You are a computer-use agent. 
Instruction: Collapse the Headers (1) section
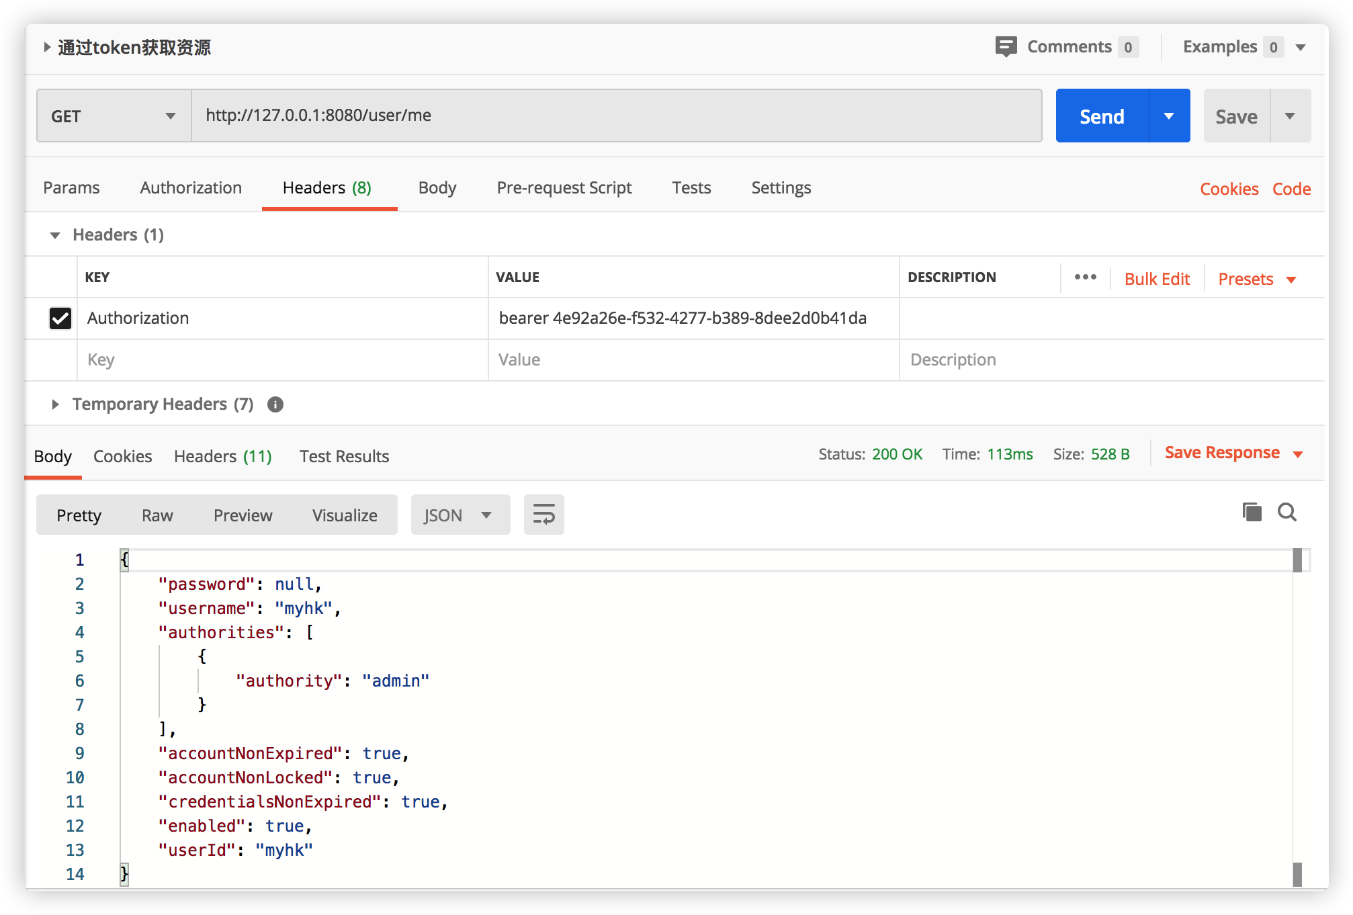pos(55,235)
